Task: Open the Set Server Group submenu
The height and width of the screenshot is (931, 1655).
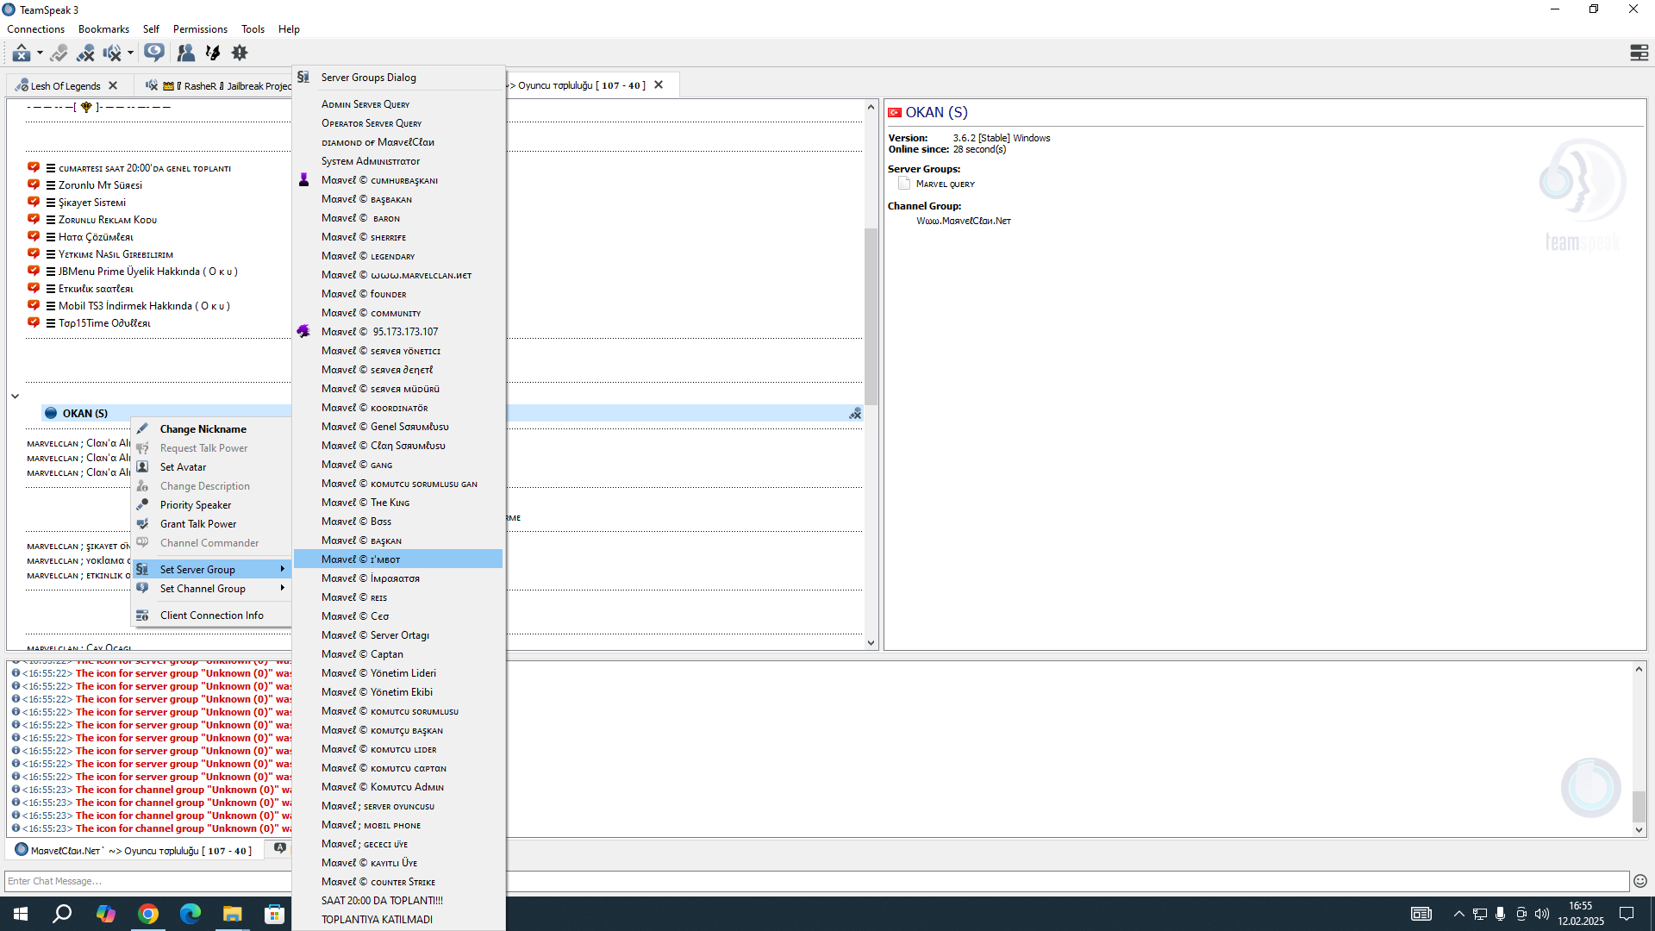Action: coord(211,569)
